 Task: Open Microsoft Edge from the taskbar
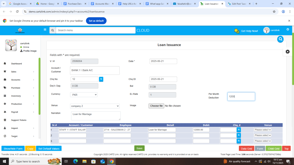click(76, 161)
